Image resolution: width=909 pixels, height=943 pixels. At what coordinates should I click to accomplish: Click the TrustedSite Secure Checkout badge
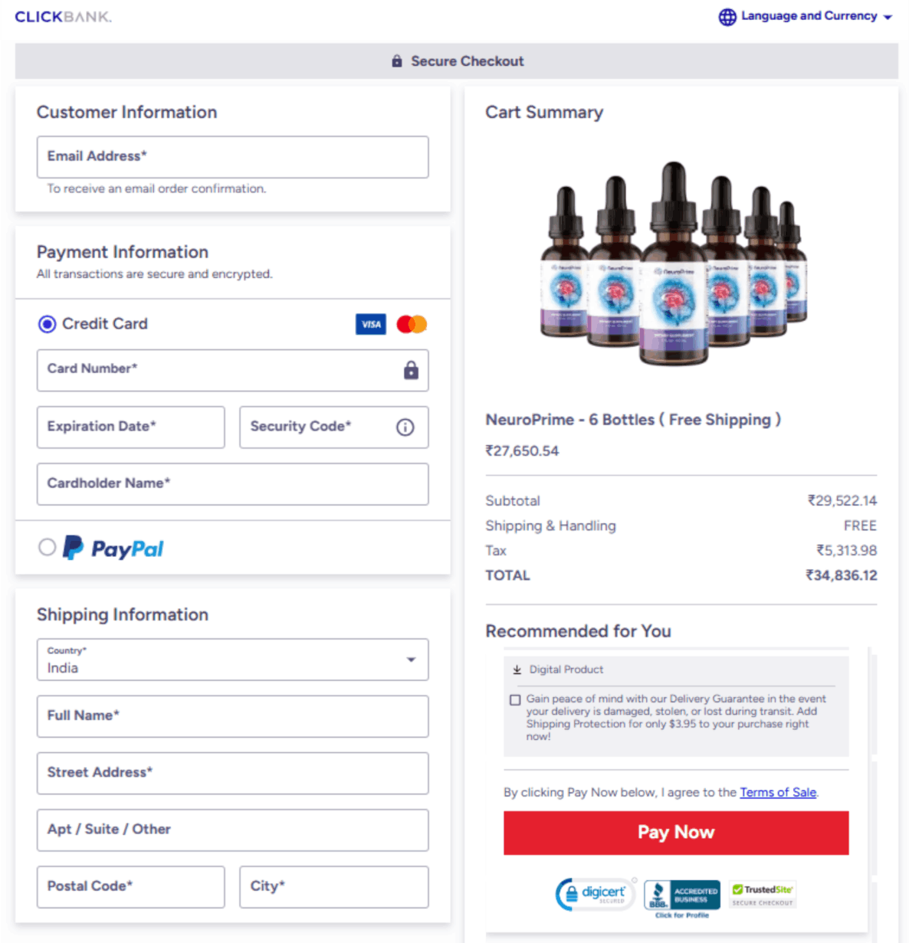[762, 893]
